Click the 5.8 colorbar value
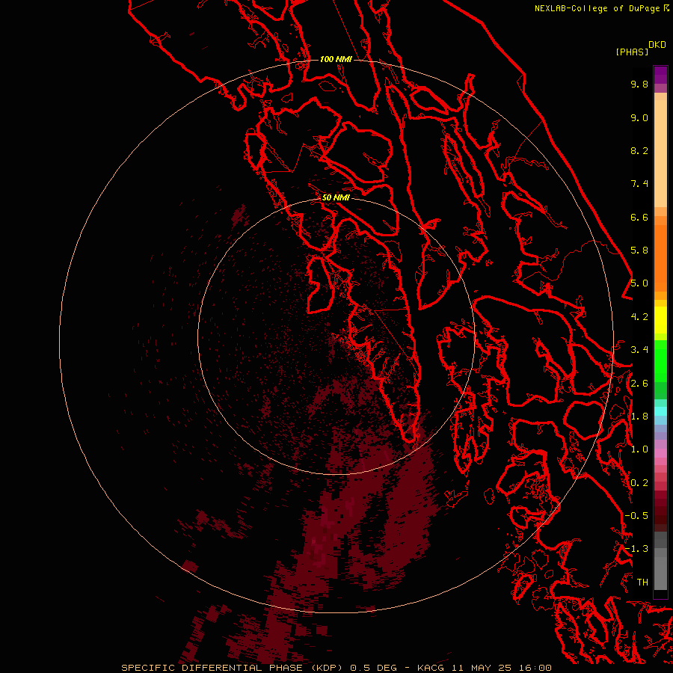The image size is (673, 673). [x=639, y=251]
